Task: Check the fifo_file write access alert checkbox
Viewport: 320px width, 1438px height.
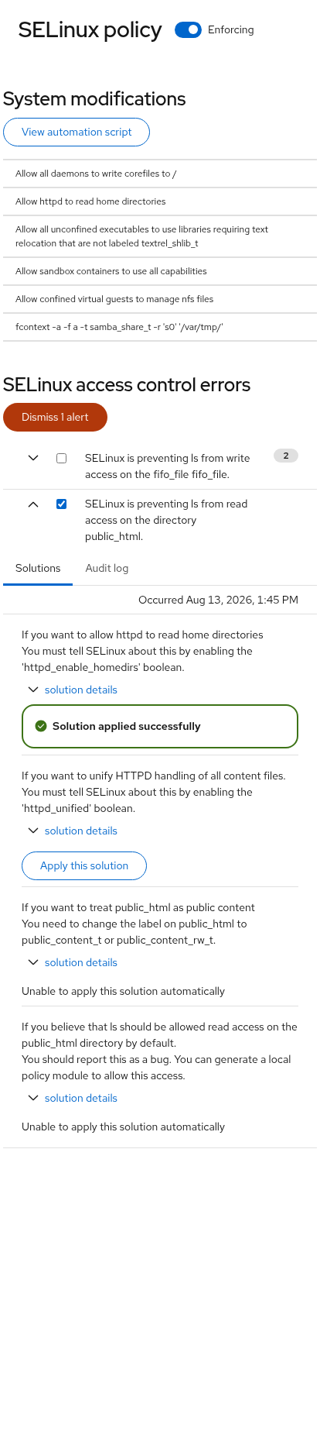Action: pyautogui.click(x=62, y=458)
